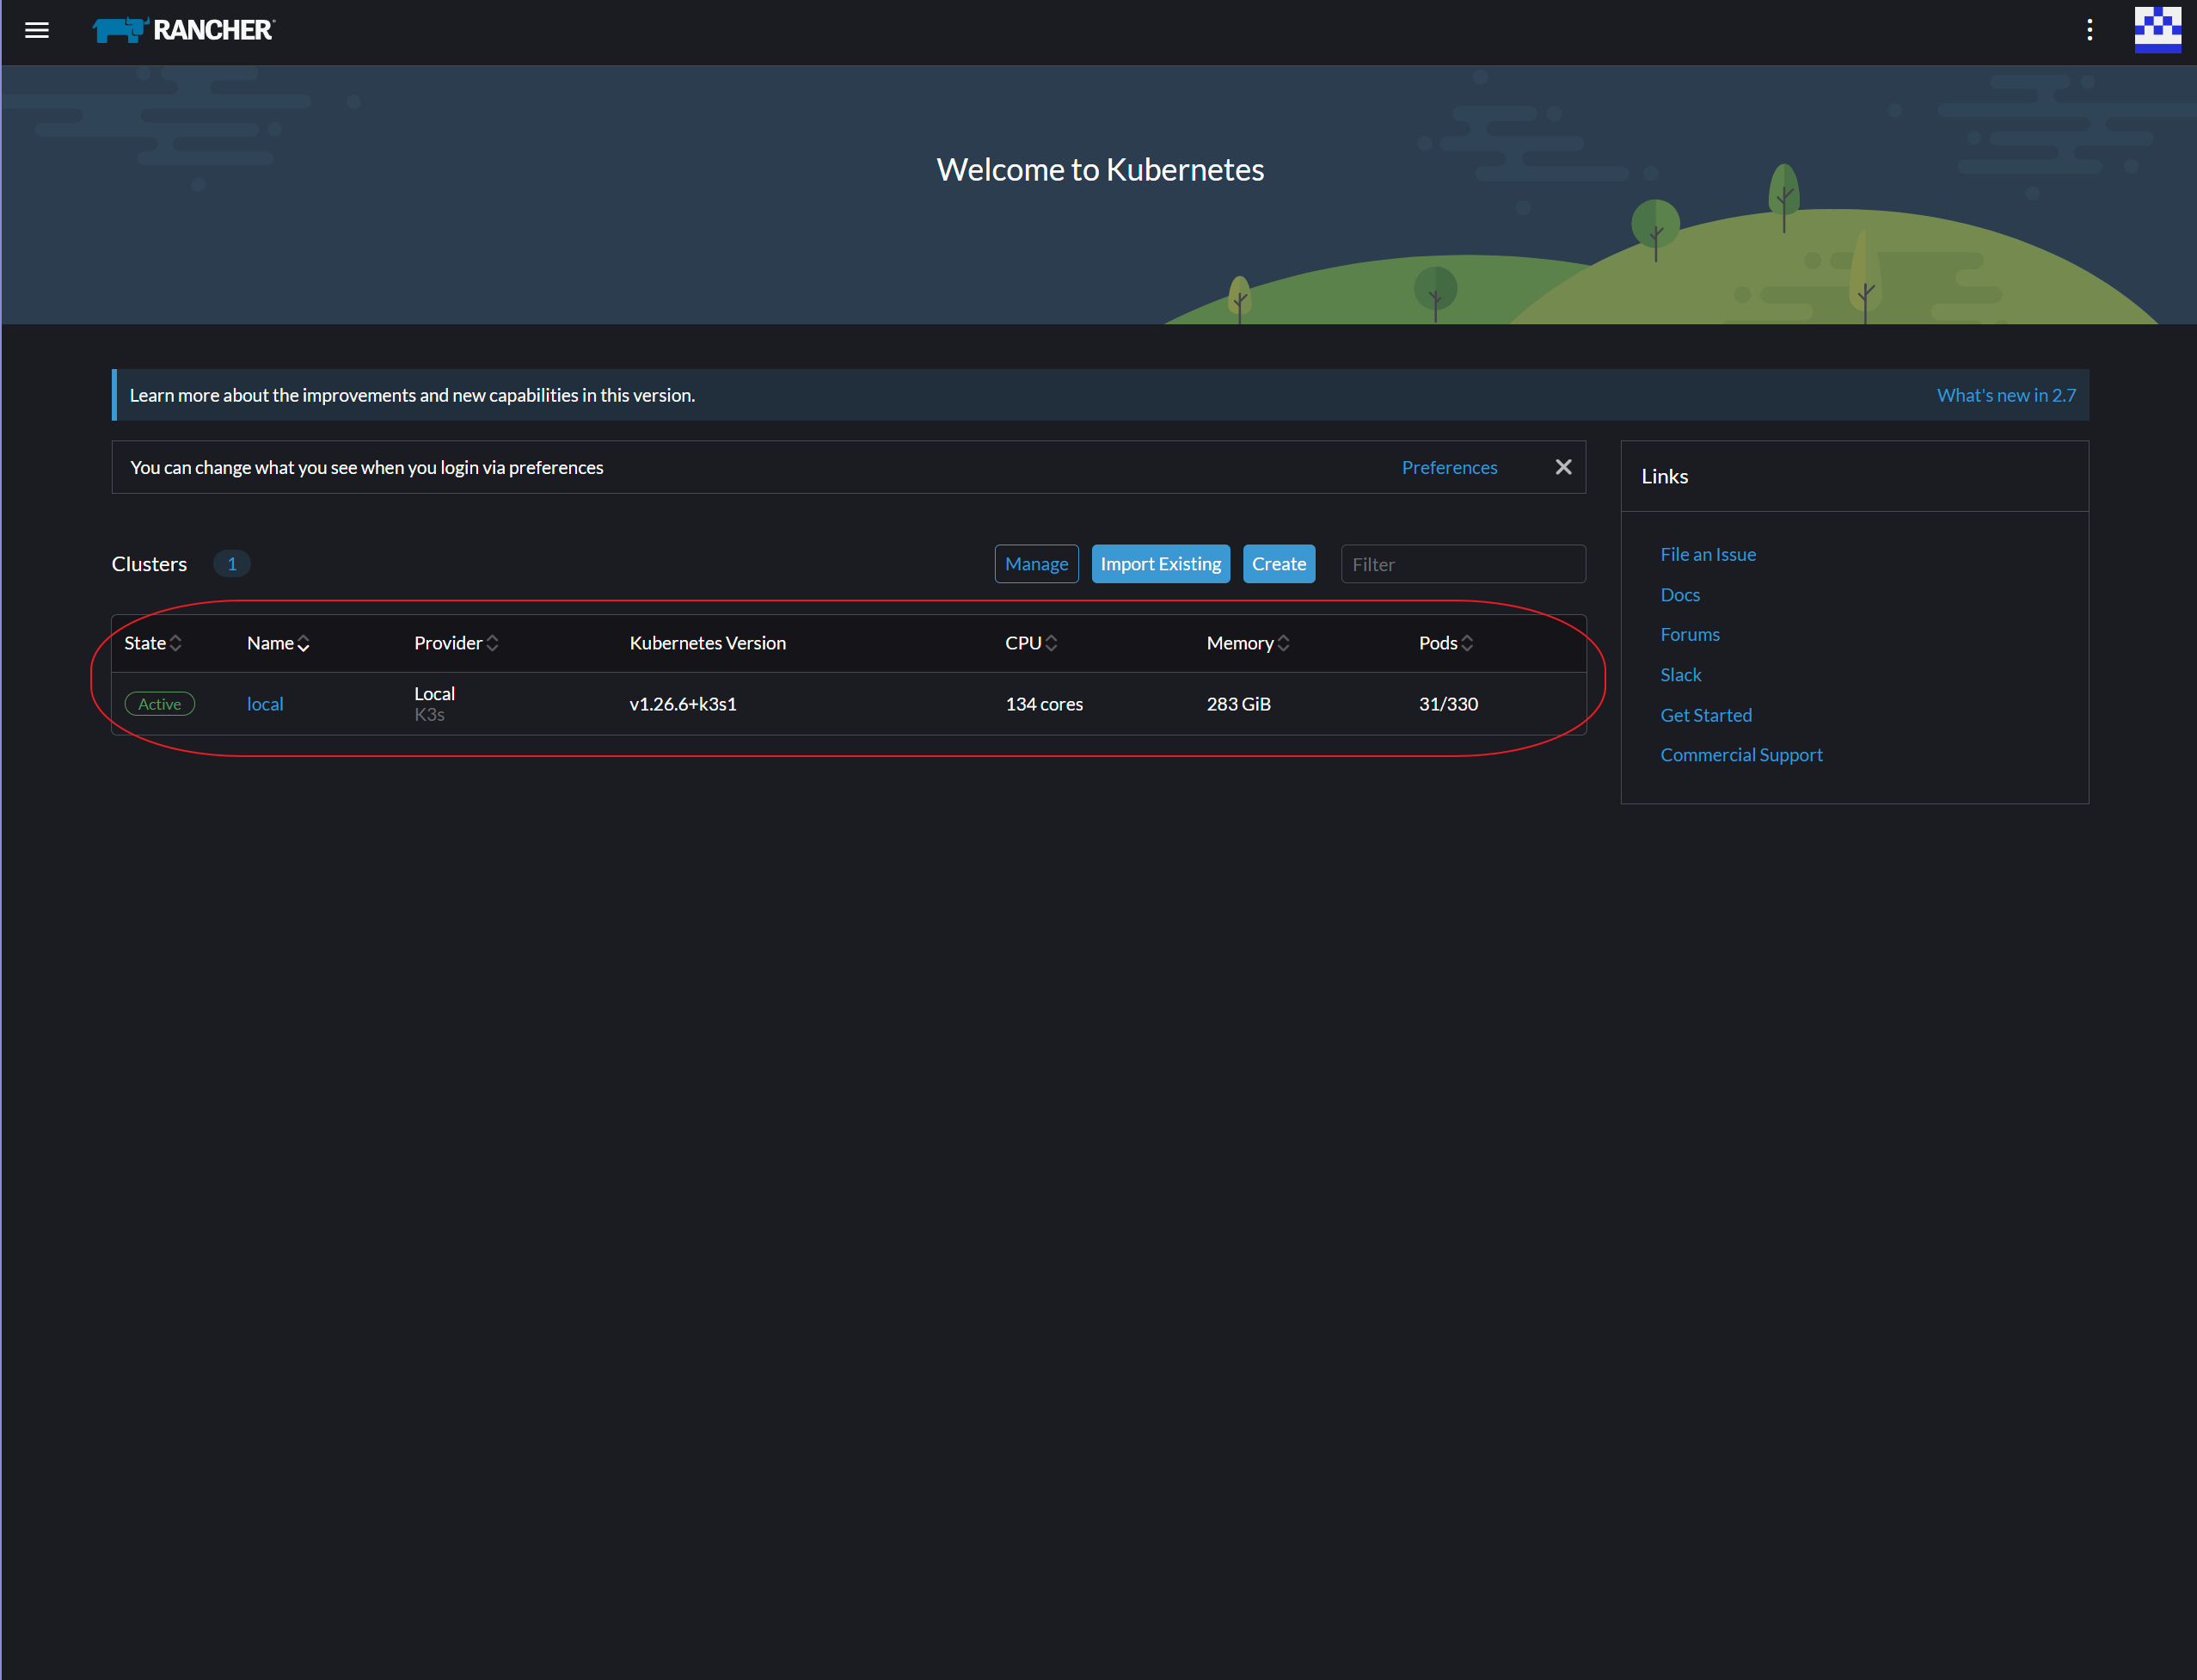Image resolution: width=2197 pixels, height=1680 pixels.
Task: Click the 134 cores CPU value
Action: (x=1044, y=704)
